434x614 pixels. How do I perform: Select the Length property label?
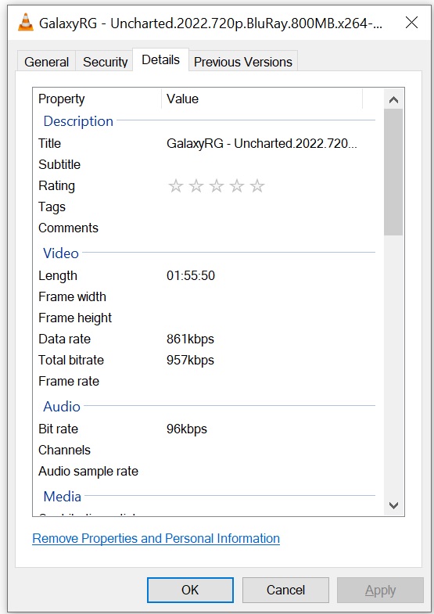58,275
